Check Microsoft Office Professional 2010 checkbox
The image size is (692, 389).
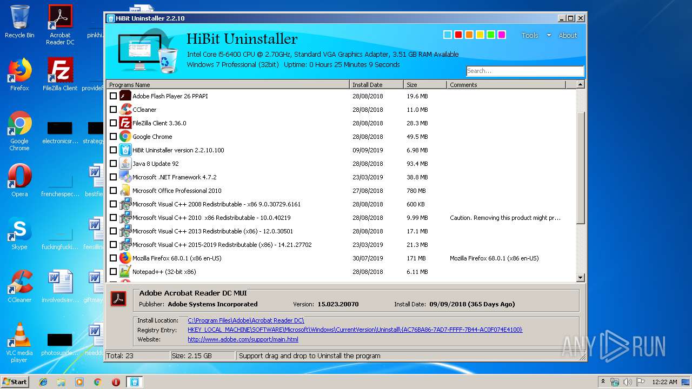click(x=113, y=191)
